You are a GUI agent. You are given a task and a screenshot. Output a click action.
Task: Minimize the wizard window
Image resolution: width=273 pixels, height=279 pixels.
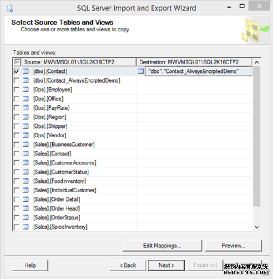[229, 7]
